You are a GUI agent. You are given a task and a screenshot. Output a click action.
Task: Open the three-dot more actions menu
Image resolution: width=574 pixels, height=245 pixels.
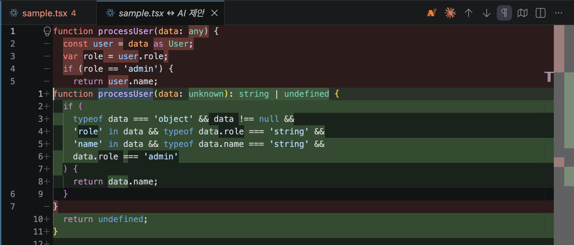[x=559, y=13]
